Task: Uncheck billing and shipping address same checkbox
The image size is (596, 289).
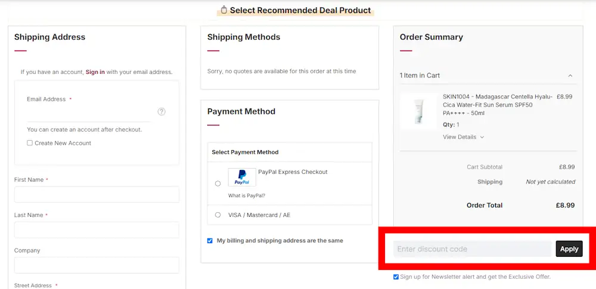Action: tap(210, 241)
